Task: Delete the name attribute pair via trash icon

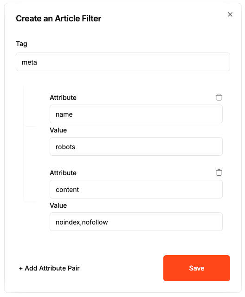Action: point(219,97)
